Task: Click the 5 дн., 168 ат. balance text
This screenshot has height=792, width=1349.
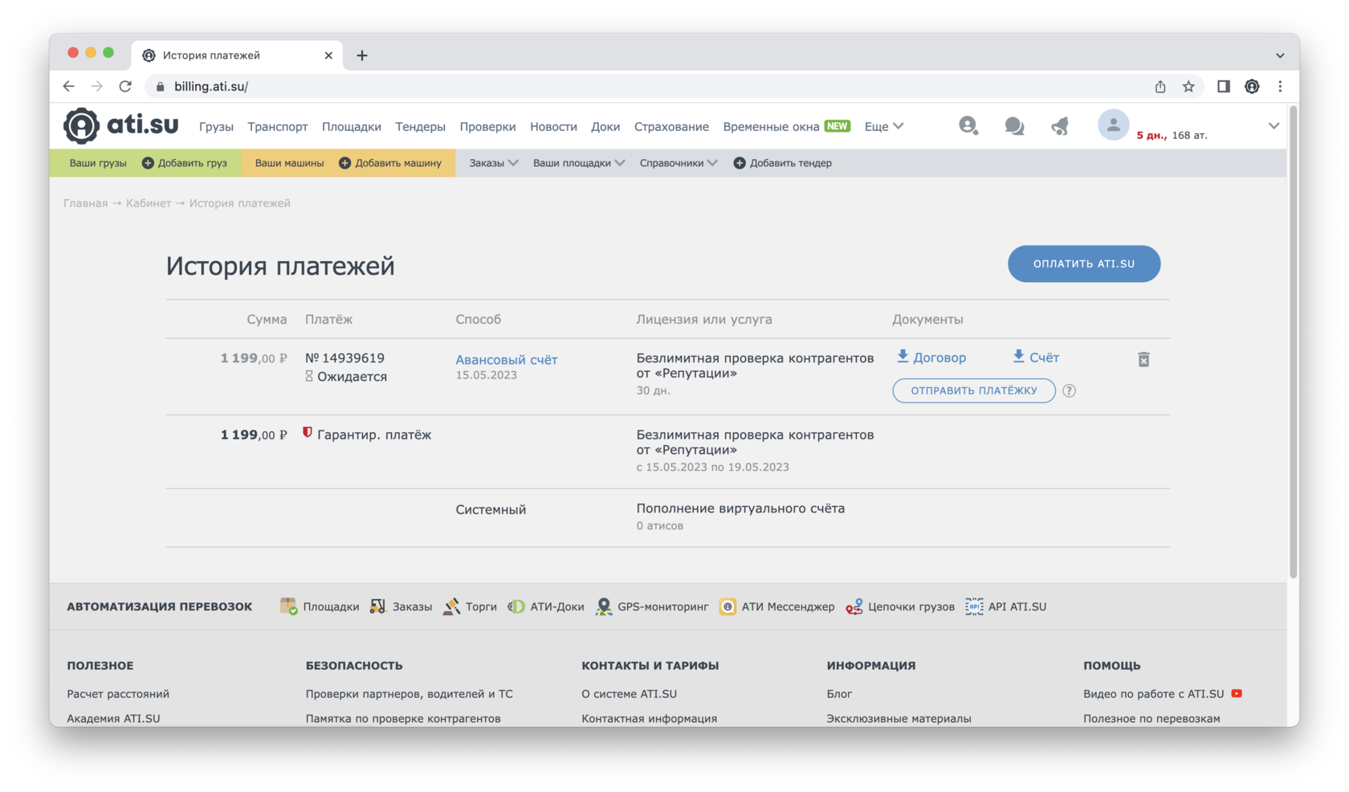Action: 1172,135
